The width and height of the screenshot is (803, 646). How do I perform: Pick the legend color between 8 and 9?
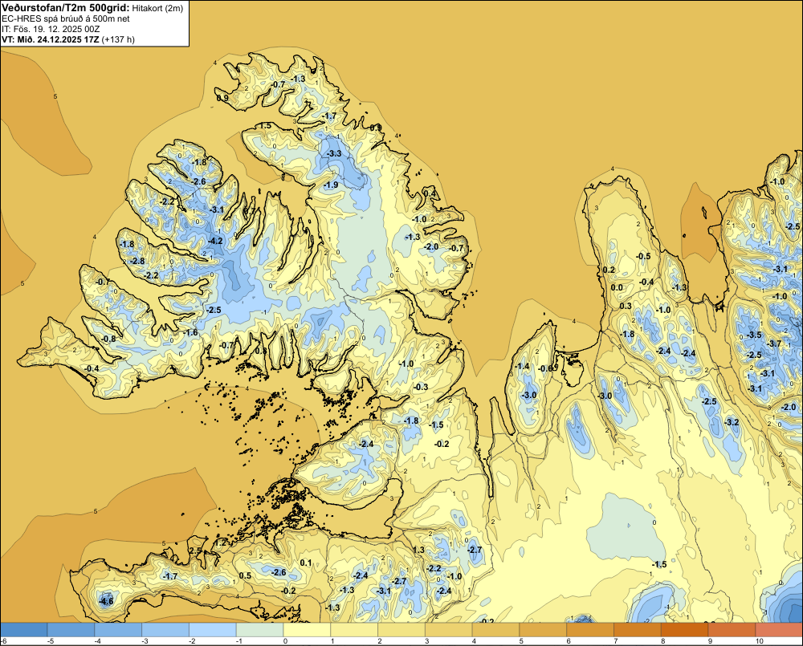(x=685, y=629)
